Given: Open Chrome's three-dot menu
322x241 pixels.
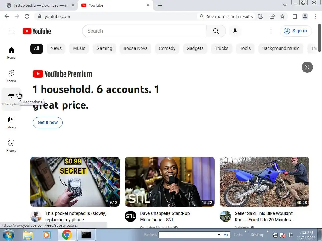Looking at the screenshot, I should [315, 16].
